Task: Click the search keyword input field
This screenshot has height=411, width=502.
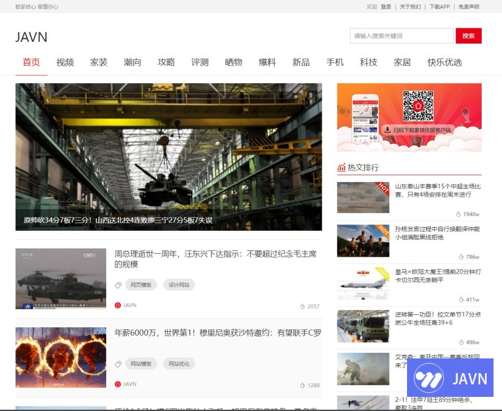Action: [x=402, y=36]
